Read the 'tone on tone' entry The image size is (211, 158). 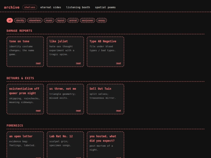(x=38, y=63)
